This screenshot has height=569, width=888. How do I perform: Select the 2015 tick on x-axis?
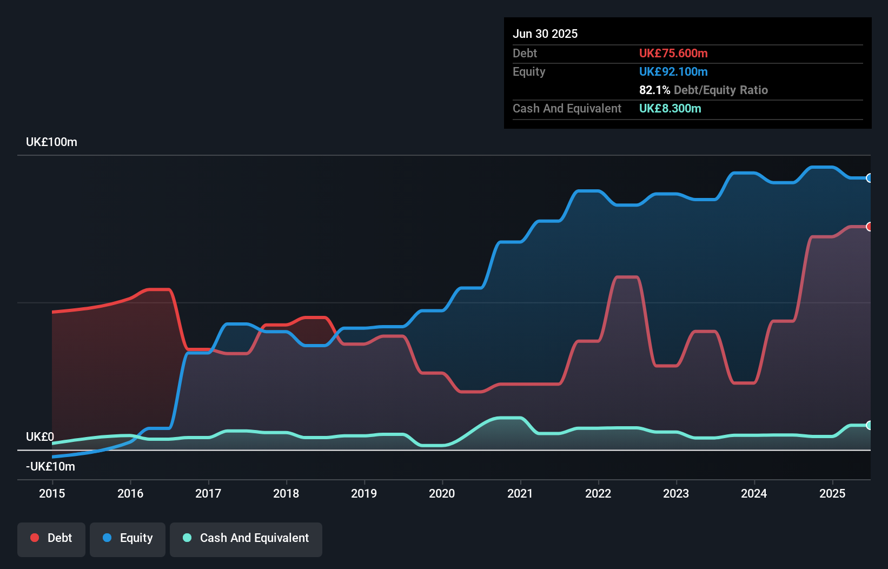[52, 493]
